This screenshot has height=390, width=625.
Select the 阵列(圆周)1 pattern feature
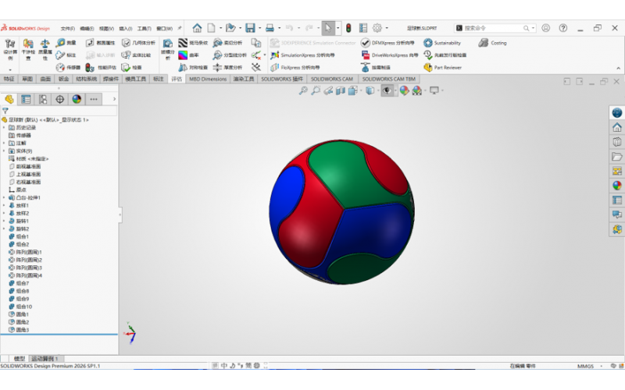click(25, 252)
